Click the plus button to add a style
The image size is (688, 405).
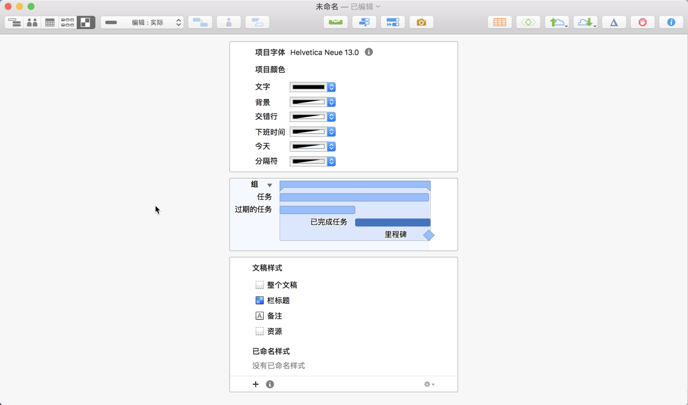pos(255,384)
